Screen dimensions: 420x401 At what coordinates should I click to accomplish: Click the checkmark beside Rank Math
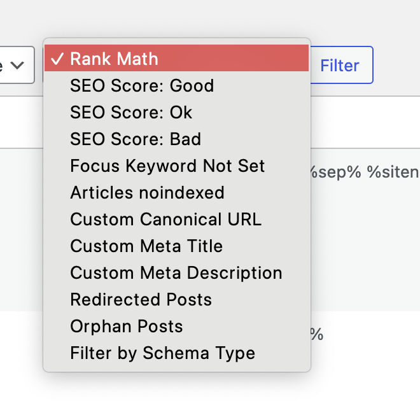pos(57,59)
